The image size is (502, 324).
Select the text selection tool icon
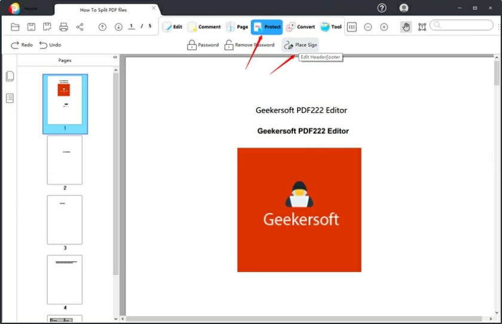[423, 27]
